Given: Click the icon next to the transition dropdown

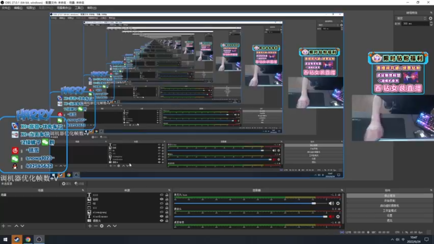Looking at the screenshot, I should point(431,18).
